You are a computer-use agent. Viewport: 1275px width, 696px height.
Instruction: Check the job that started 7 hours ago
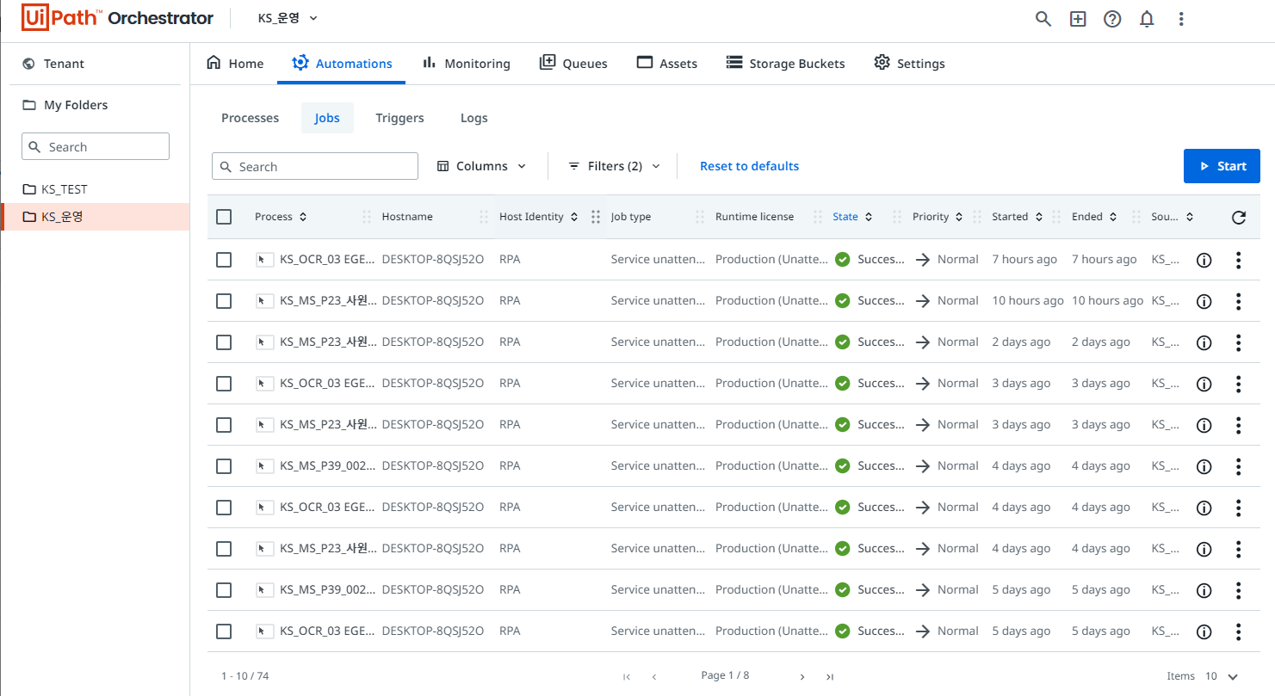pyautogui.click(x=224, y=260)
